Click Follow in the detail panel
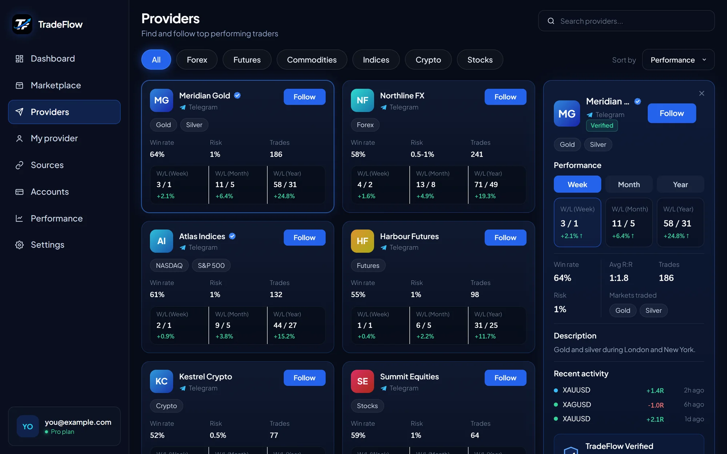The width and height of the screenshot is (727, 454). point(672,113)
